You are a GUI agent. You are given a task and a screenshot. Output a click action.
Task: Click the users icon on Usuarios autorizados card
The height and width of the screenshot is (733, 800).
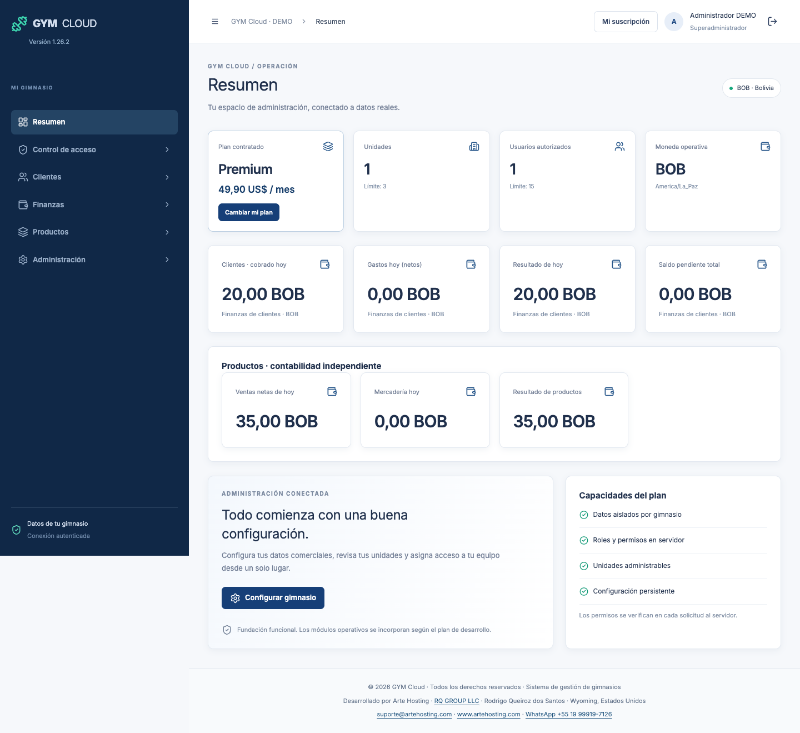[619, 147]
